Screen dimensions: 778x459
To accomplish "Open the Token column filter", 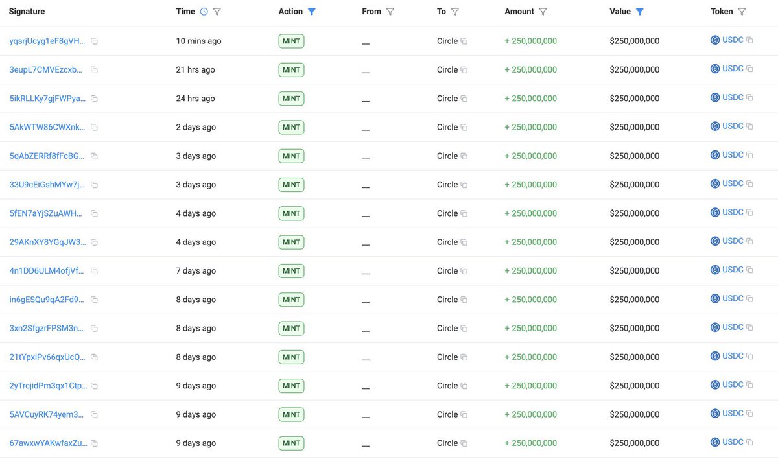I will (x=742, y=12).
